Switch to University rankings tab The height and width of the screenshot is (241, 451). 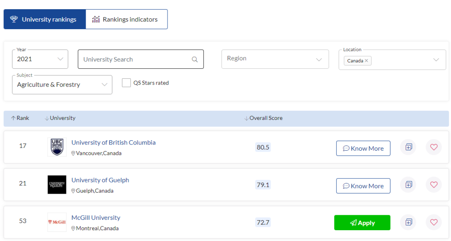(x=45, y=20)
